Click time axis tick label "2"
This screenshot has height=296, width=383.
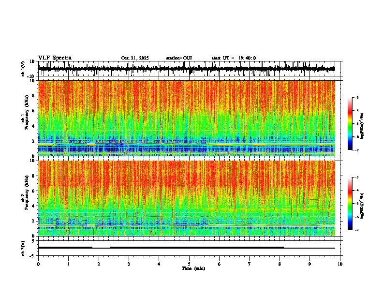(99, 264)
